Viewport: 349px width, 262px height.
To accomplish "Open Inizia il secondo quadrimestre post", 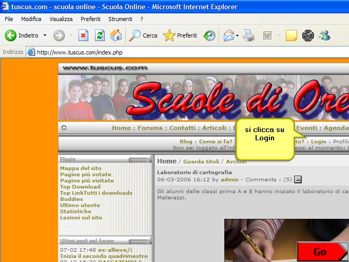I will coord(104,256).
